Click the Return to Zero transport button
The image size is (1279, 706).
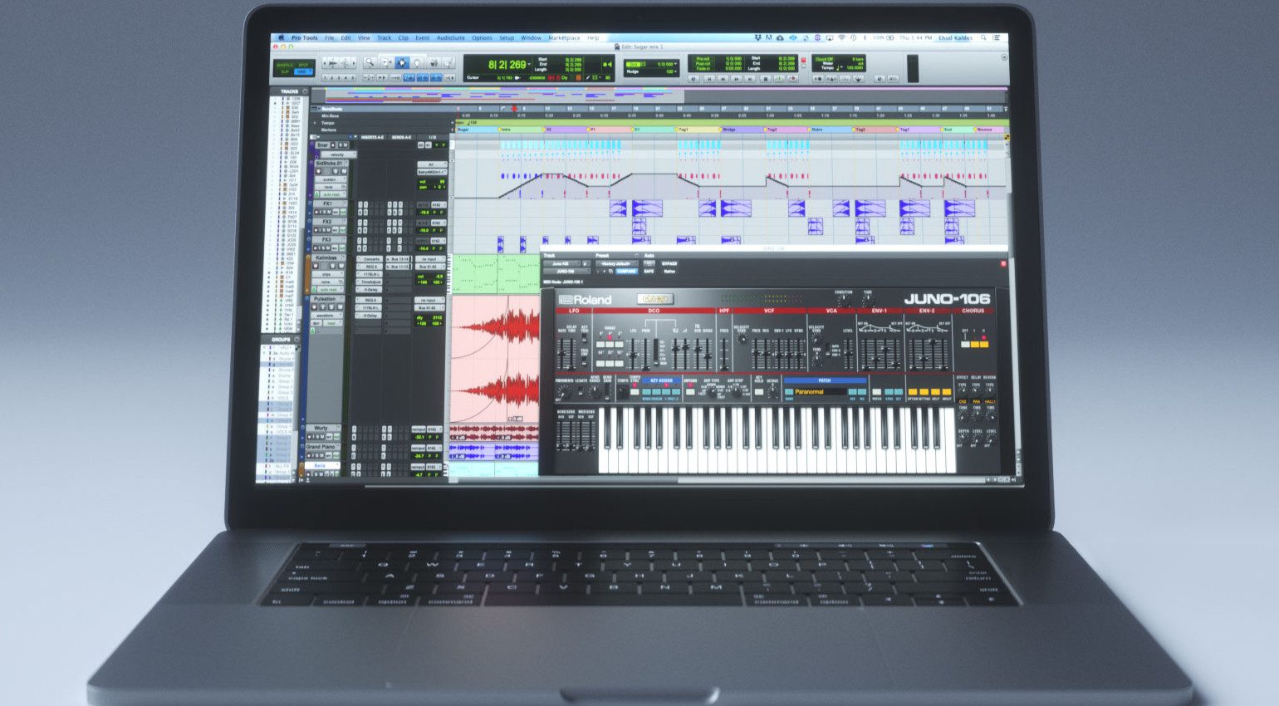(709, 79)
